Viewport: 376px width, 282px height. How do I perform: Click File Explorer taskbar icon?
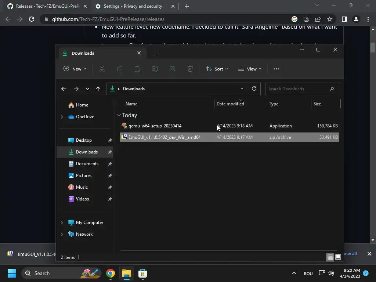[127, 273]
